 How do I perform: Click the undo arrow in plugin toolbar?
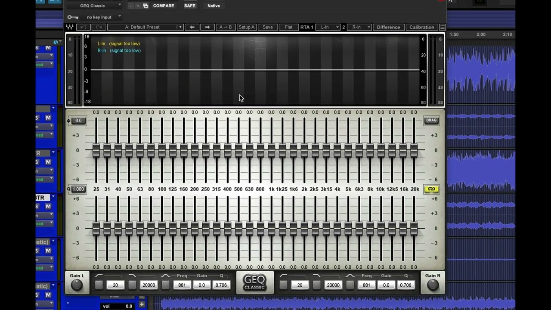[83, 27]
